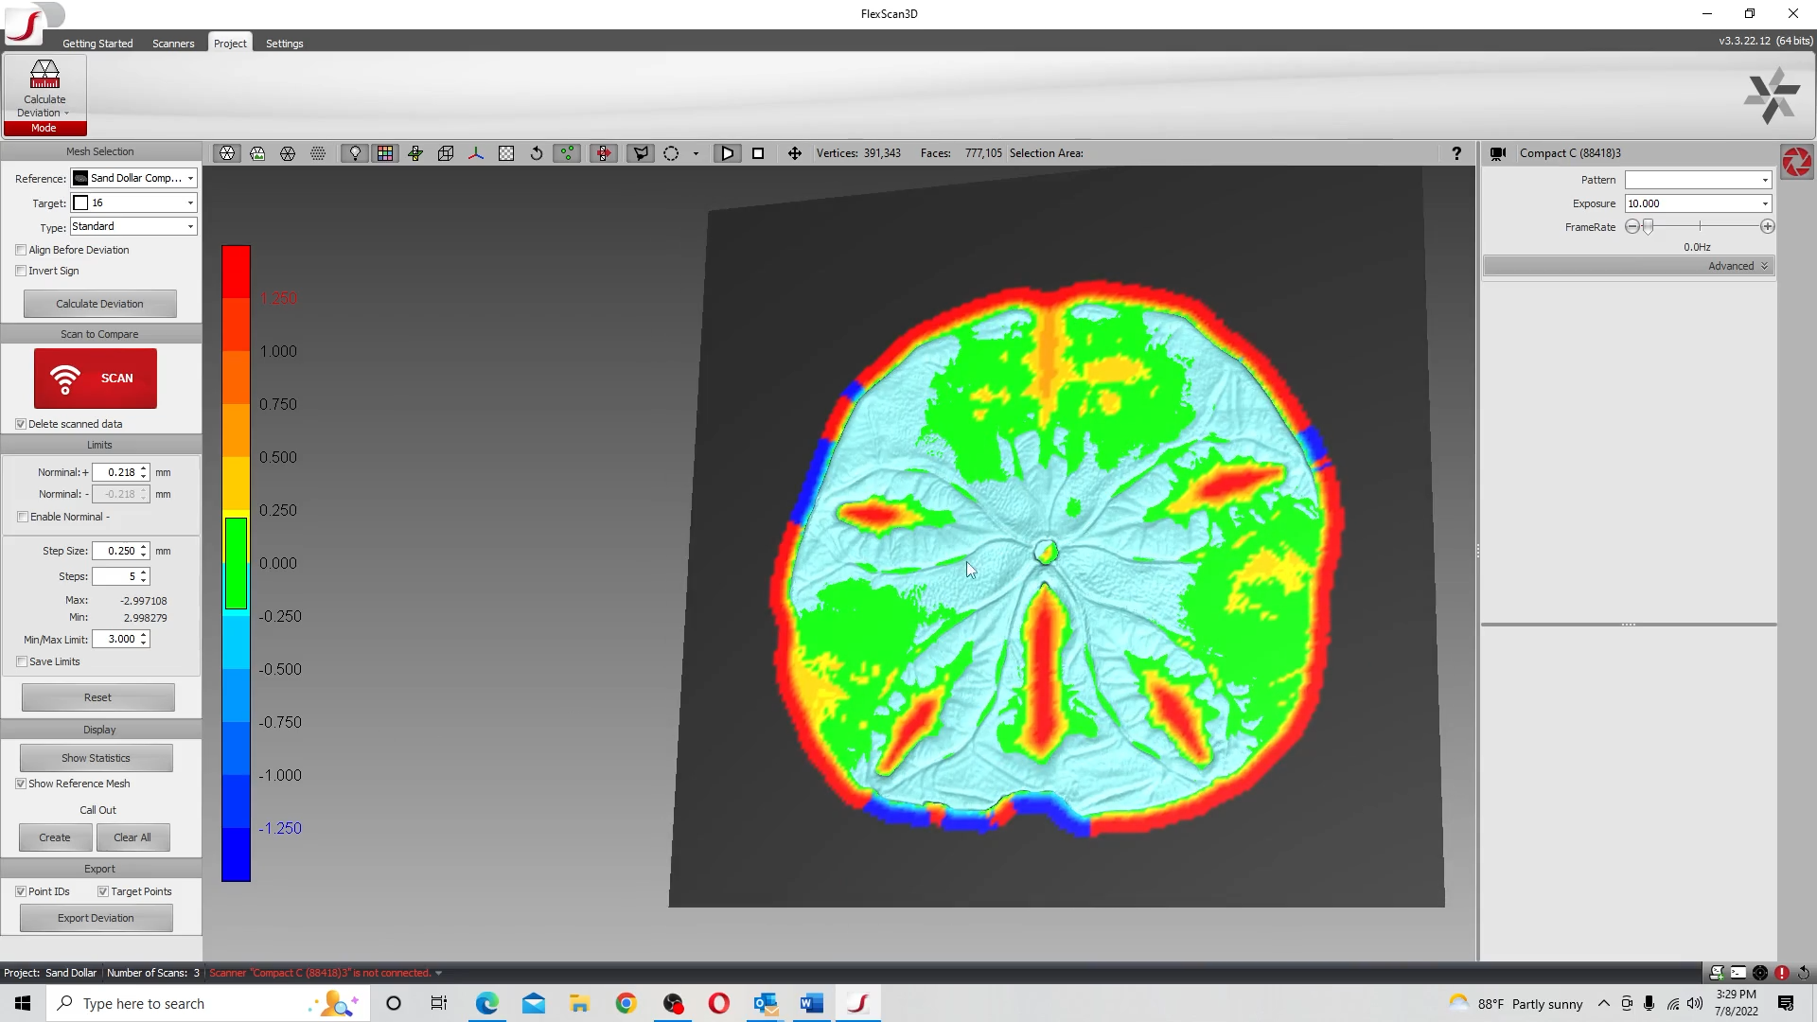Switch to textured mesh view icon

coord(257,153)
